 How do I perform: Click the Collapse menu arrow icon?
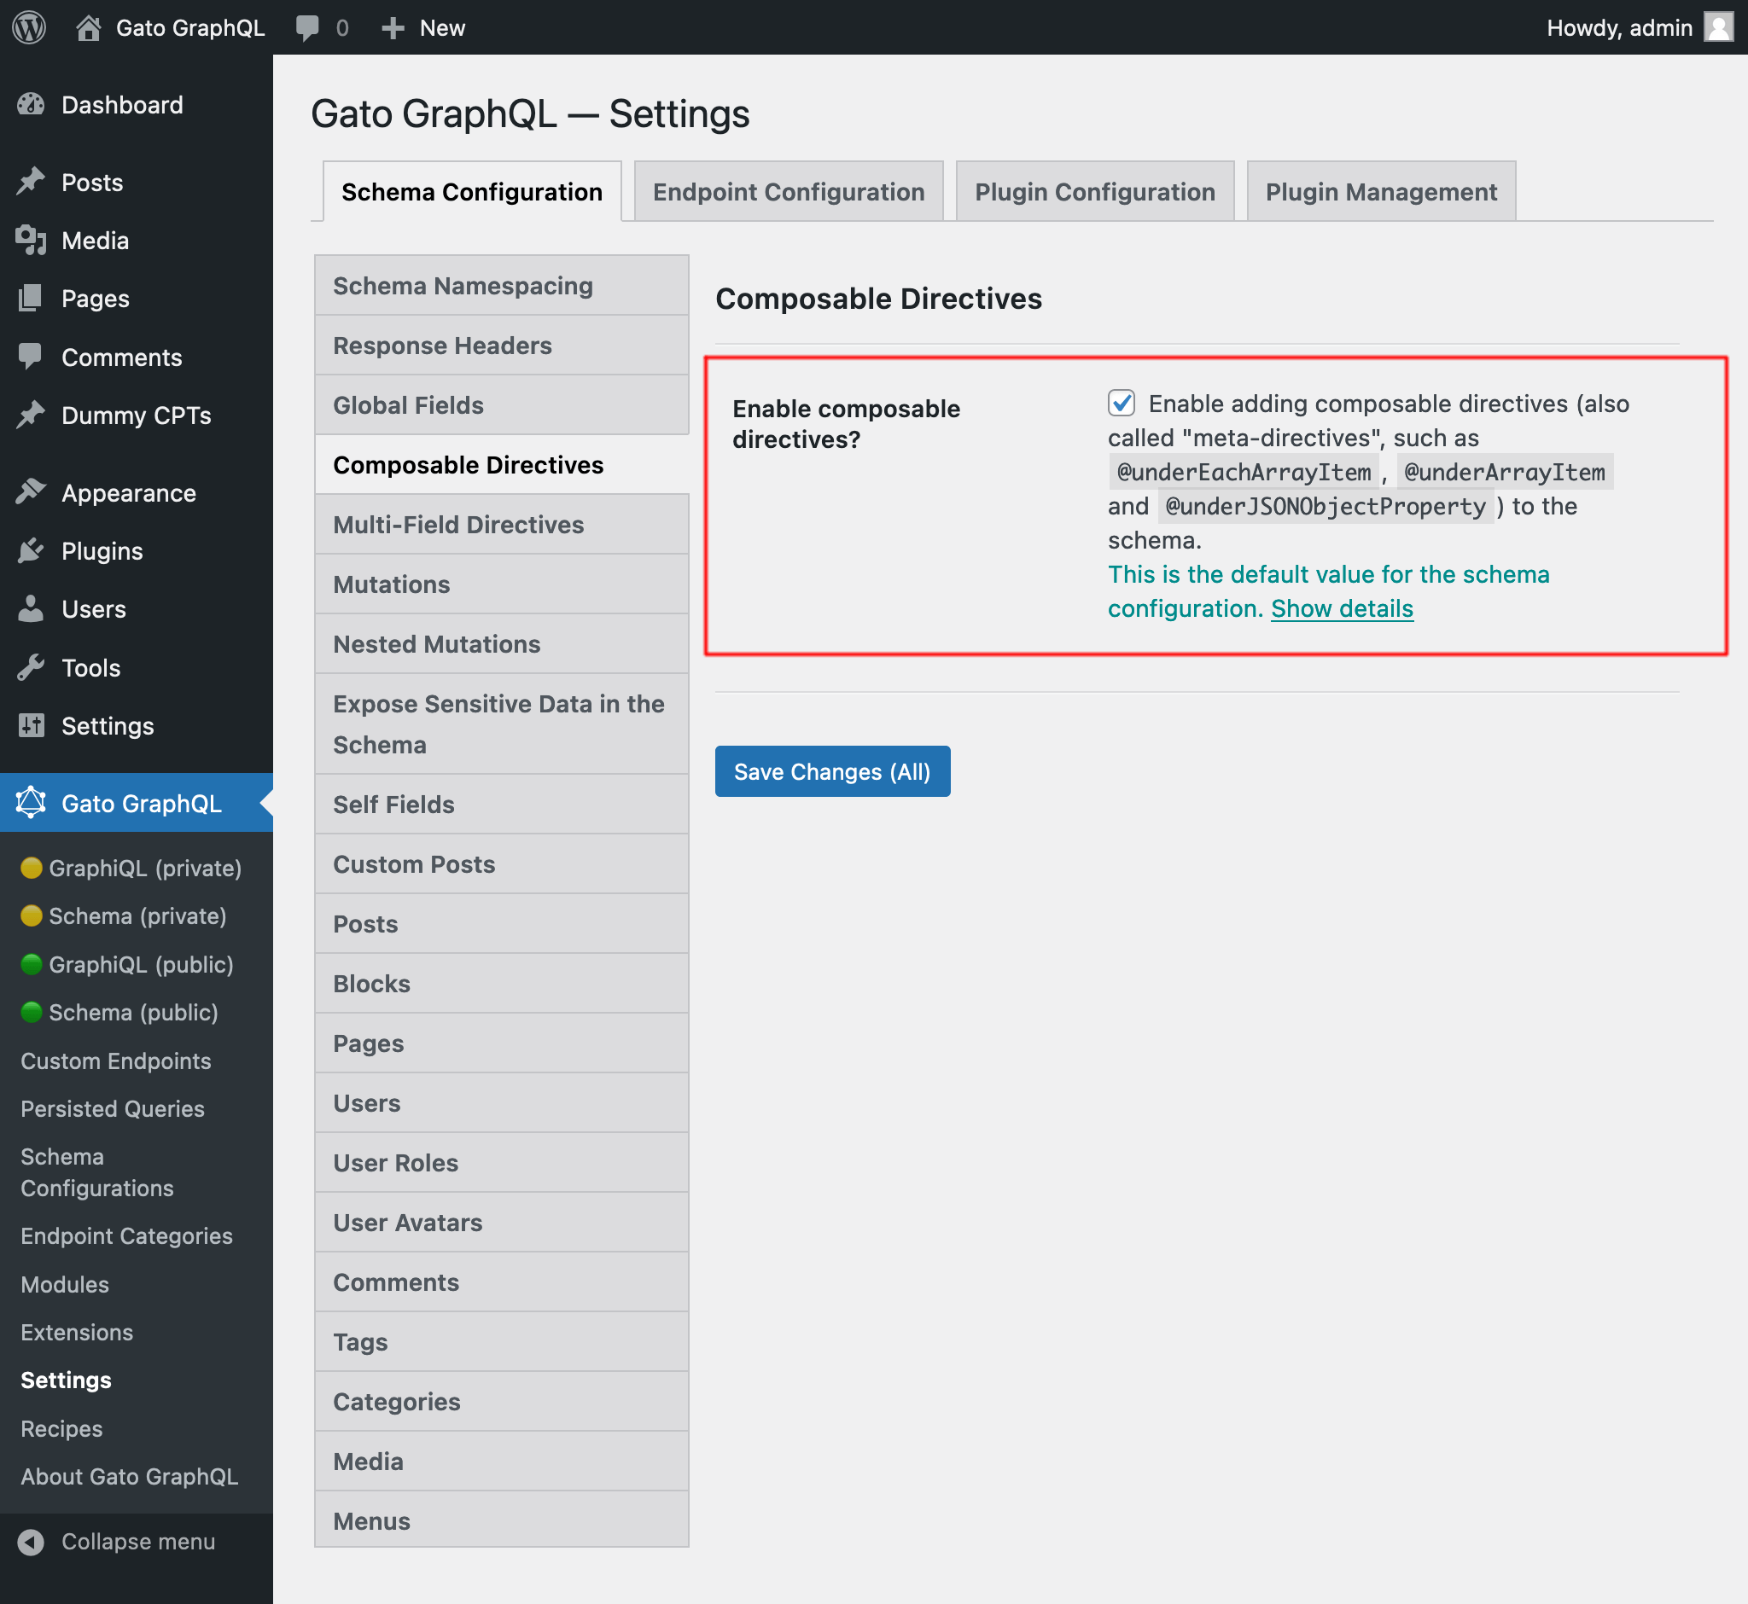coord(32,1542)
